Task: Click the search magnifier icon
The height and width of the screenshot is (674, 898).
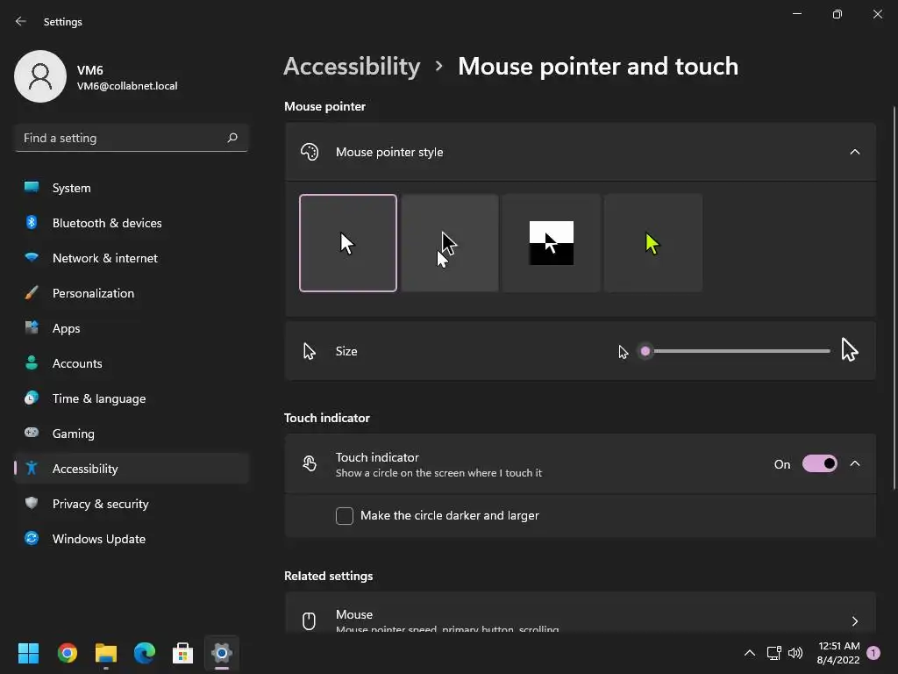Action: tap(232, 138)
